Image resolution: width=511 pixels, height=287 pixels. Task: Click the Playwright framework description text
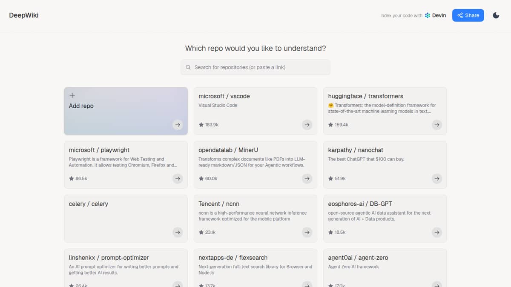point(123,162)
